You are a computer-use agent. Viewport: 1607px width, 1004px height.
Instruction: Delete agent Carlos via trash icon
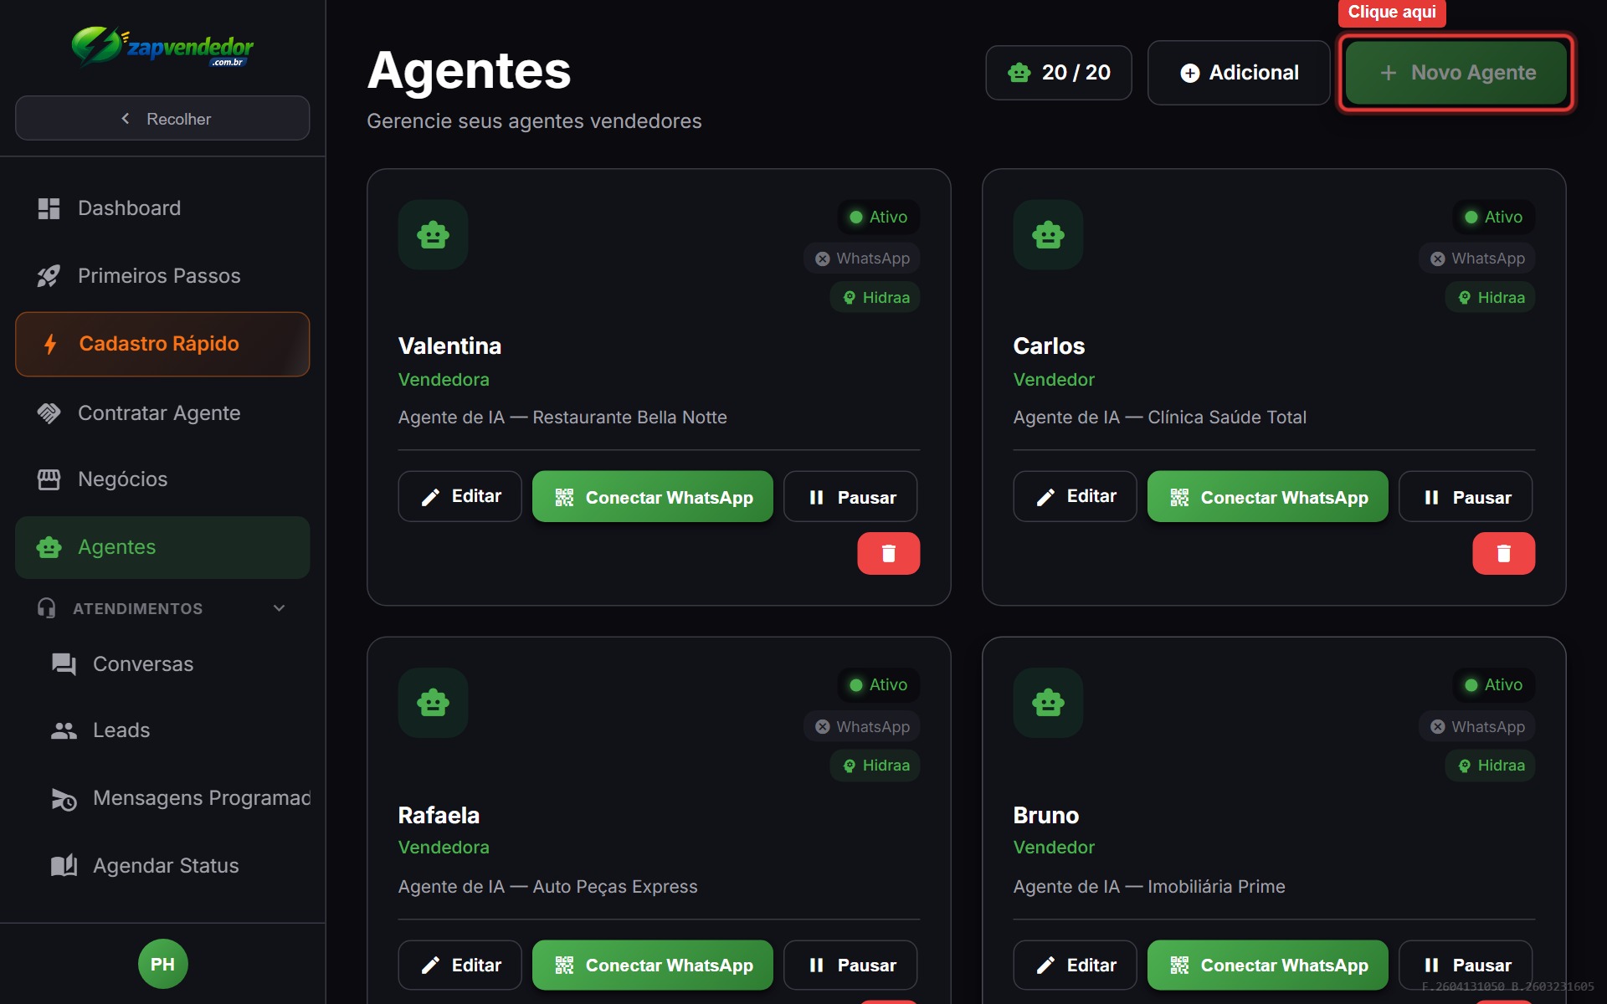(x=1503, y=553)
